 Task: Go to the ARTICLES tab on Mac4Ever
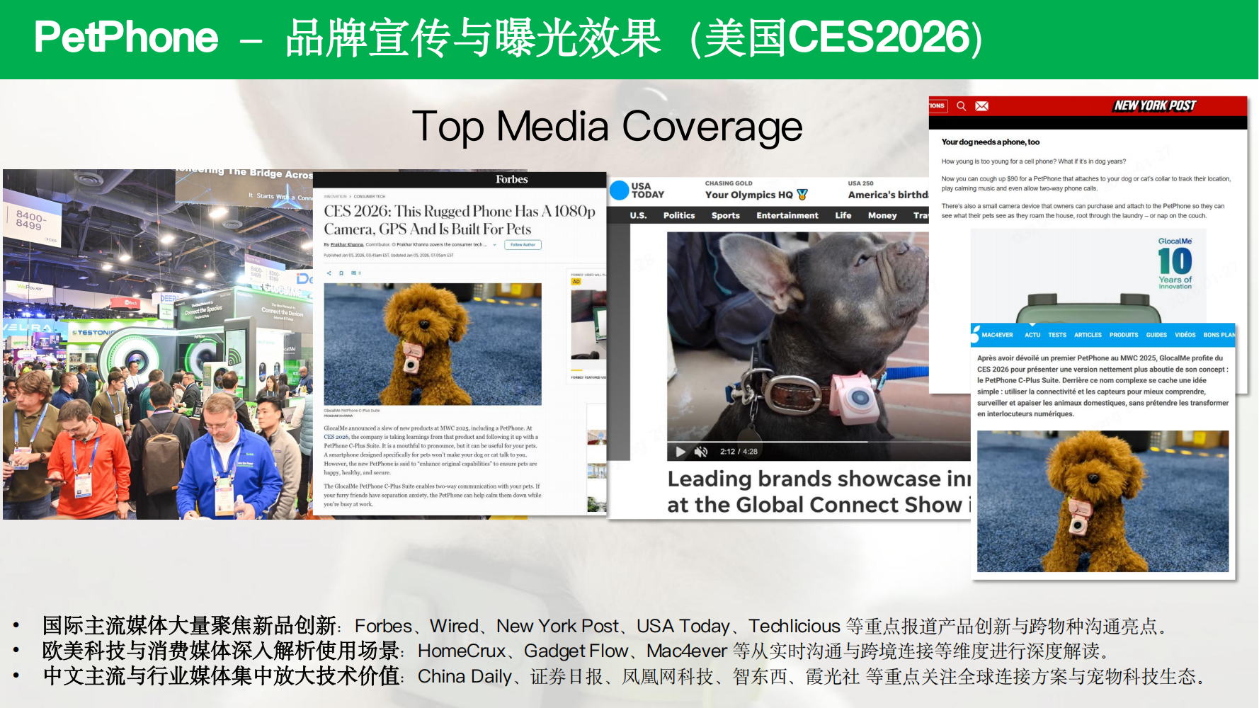[x=1088, y=335]
